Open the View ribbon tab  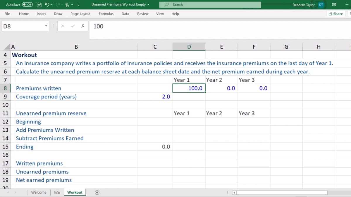(160, 14)
